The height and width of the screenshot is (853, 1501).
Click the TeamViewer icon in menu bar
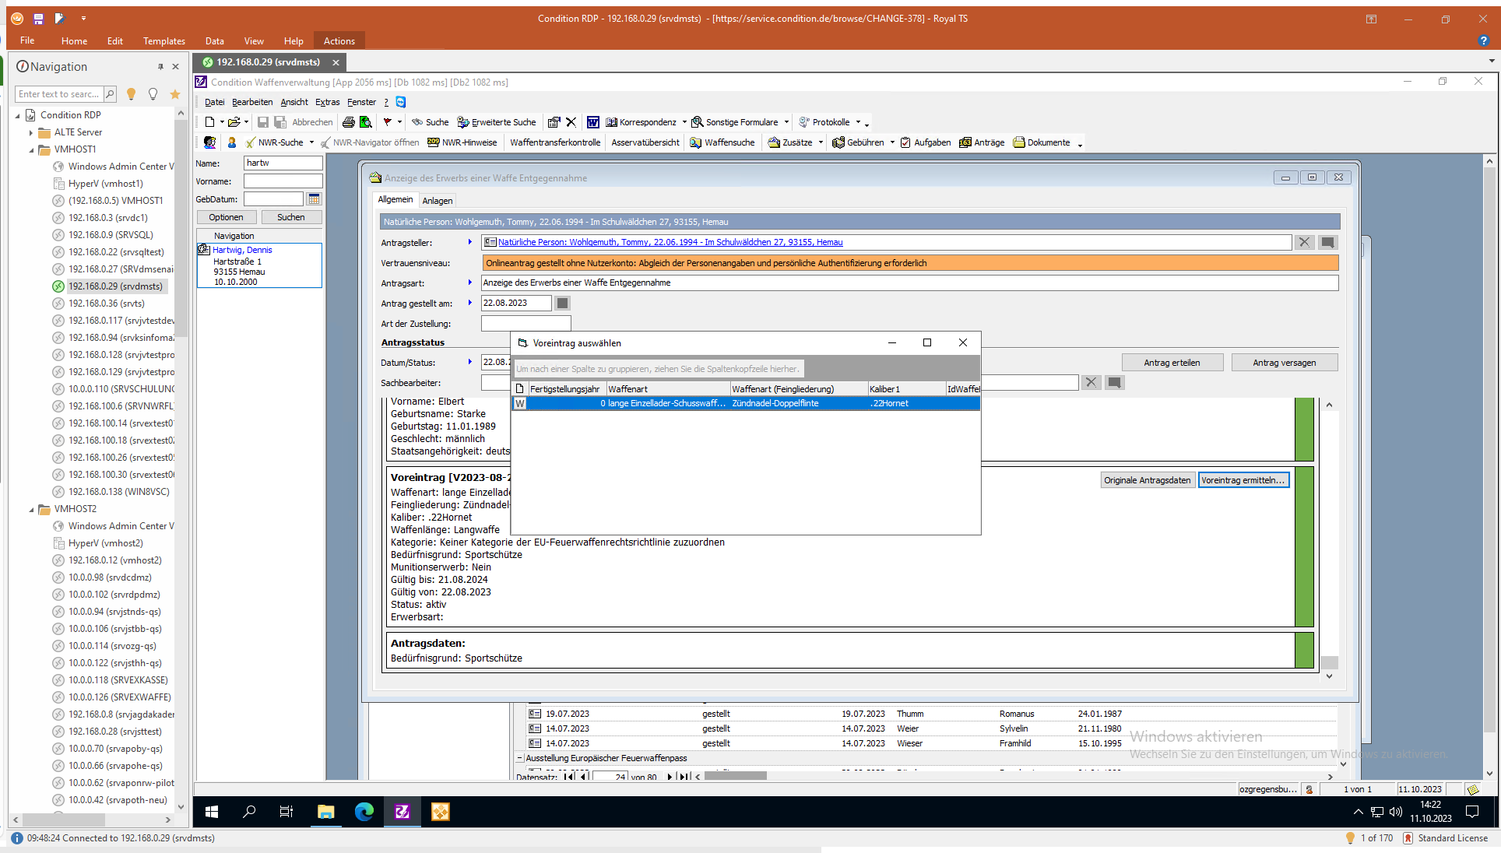click(x=401, y=102)
